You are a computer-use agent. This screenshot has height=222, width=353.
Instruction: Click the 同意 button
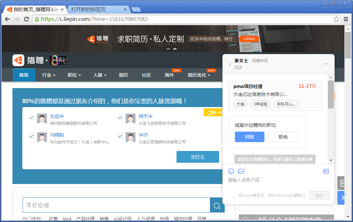coord(249,137)
